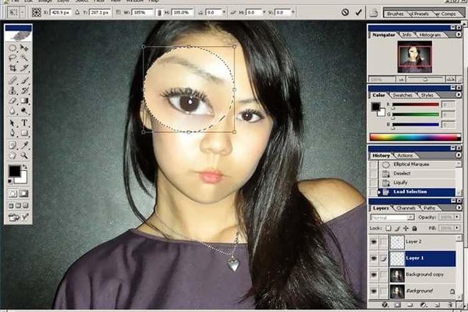Select the Dodge tool
The width and height of the screenshot is (468, 312).
[x=24, y=111]
